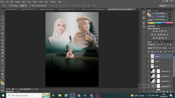Open the Opacity slider dropdown arrow
175x98 pixels.
pos(173,48)
